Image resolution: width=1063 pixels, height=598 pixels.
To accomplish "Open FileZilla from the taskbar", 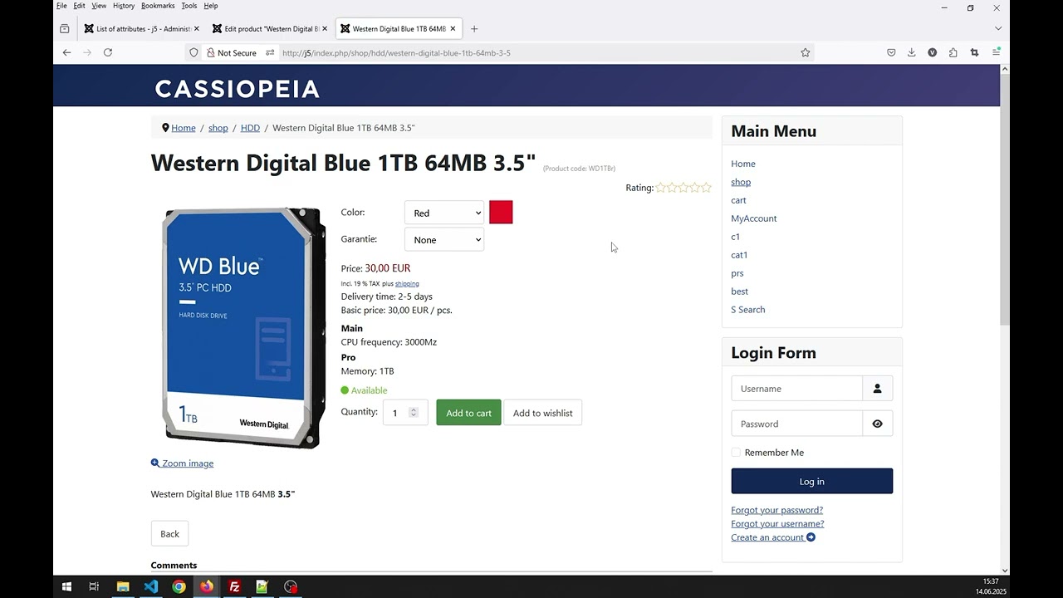I will pos(234,586).
